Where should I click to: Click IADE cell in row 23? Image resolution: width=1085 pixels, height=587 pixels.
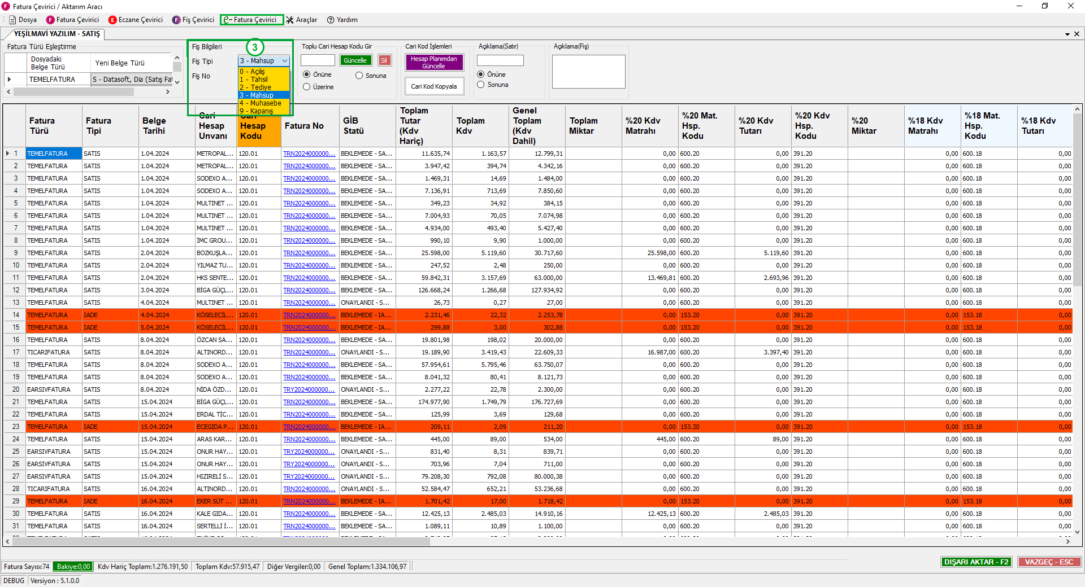(x=110, y=427)
